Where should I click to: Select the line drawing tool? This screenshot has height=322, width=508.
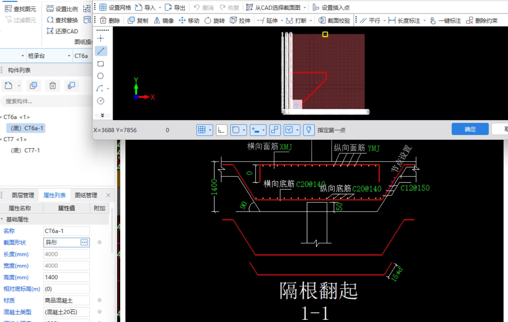(101, 51)
